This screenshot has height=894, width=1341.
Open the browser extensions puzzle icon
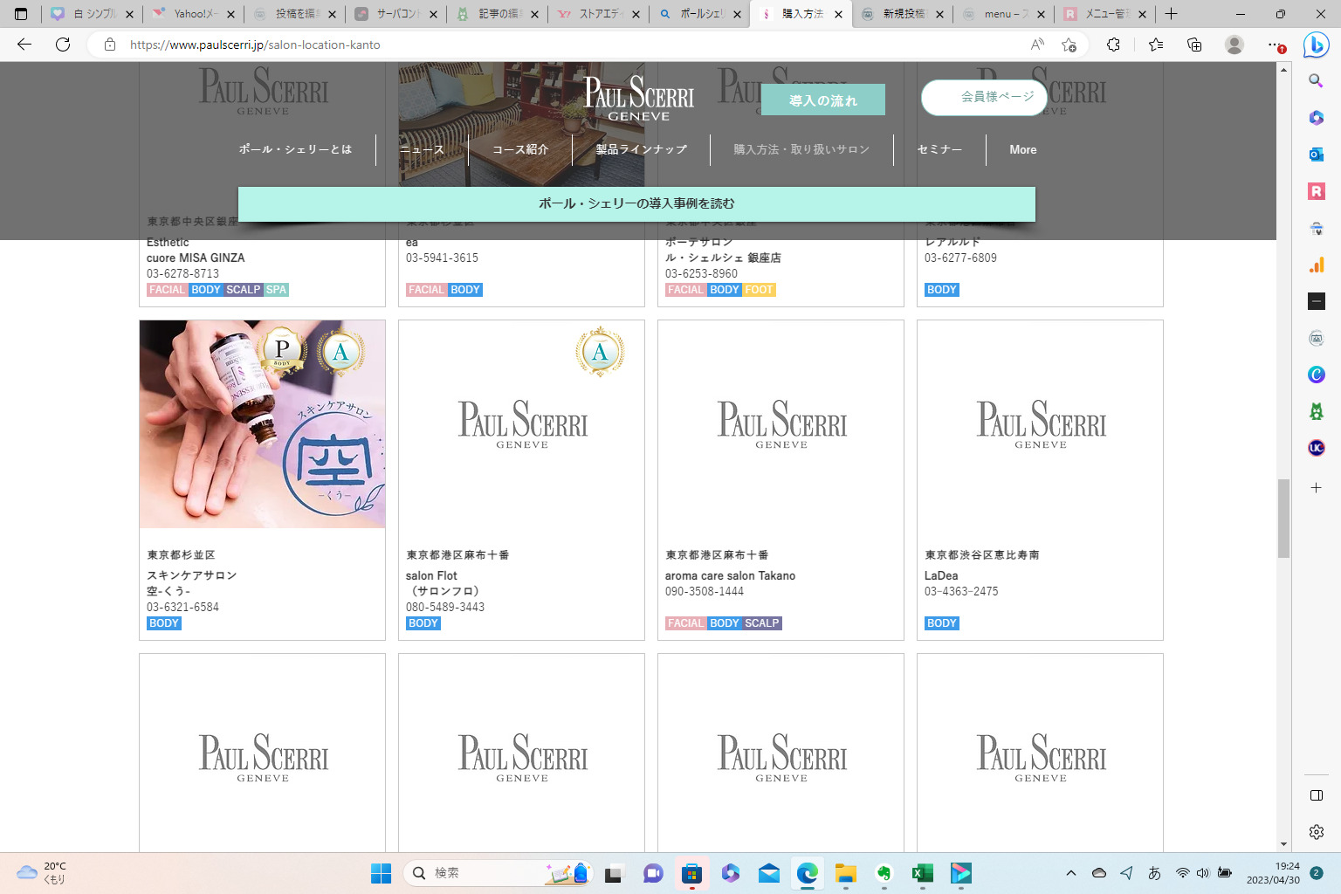(x=1113, y=45)
